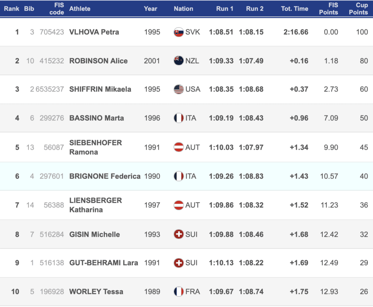This screenshot has height=307, width=373.
Task: Click Ramona Siebenhofer's Austria flag icon
Action: tap(178, 147)
